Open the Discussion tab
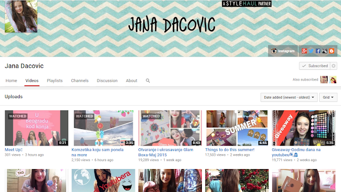The width and height of the screenshot is (341, 192). coord(107,81)
